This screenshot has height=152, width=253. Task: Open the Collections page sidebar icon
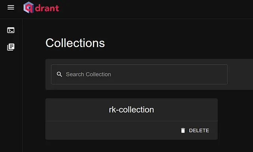coord(11,47)
